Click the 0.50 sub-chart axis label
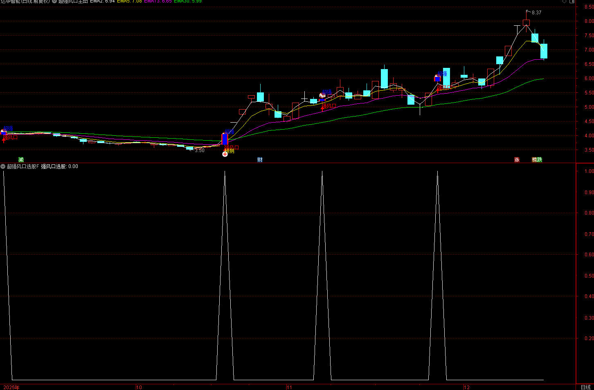Image resolution: width=594 pixels, height=390 pixels. pyautogui.click(x=589, y=276)
